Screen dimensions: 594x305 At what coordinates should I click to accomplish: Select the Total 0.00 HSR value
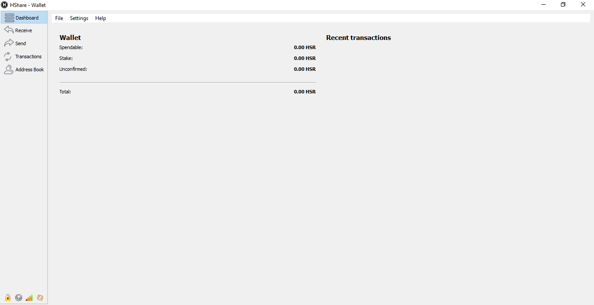coord(305,92)
